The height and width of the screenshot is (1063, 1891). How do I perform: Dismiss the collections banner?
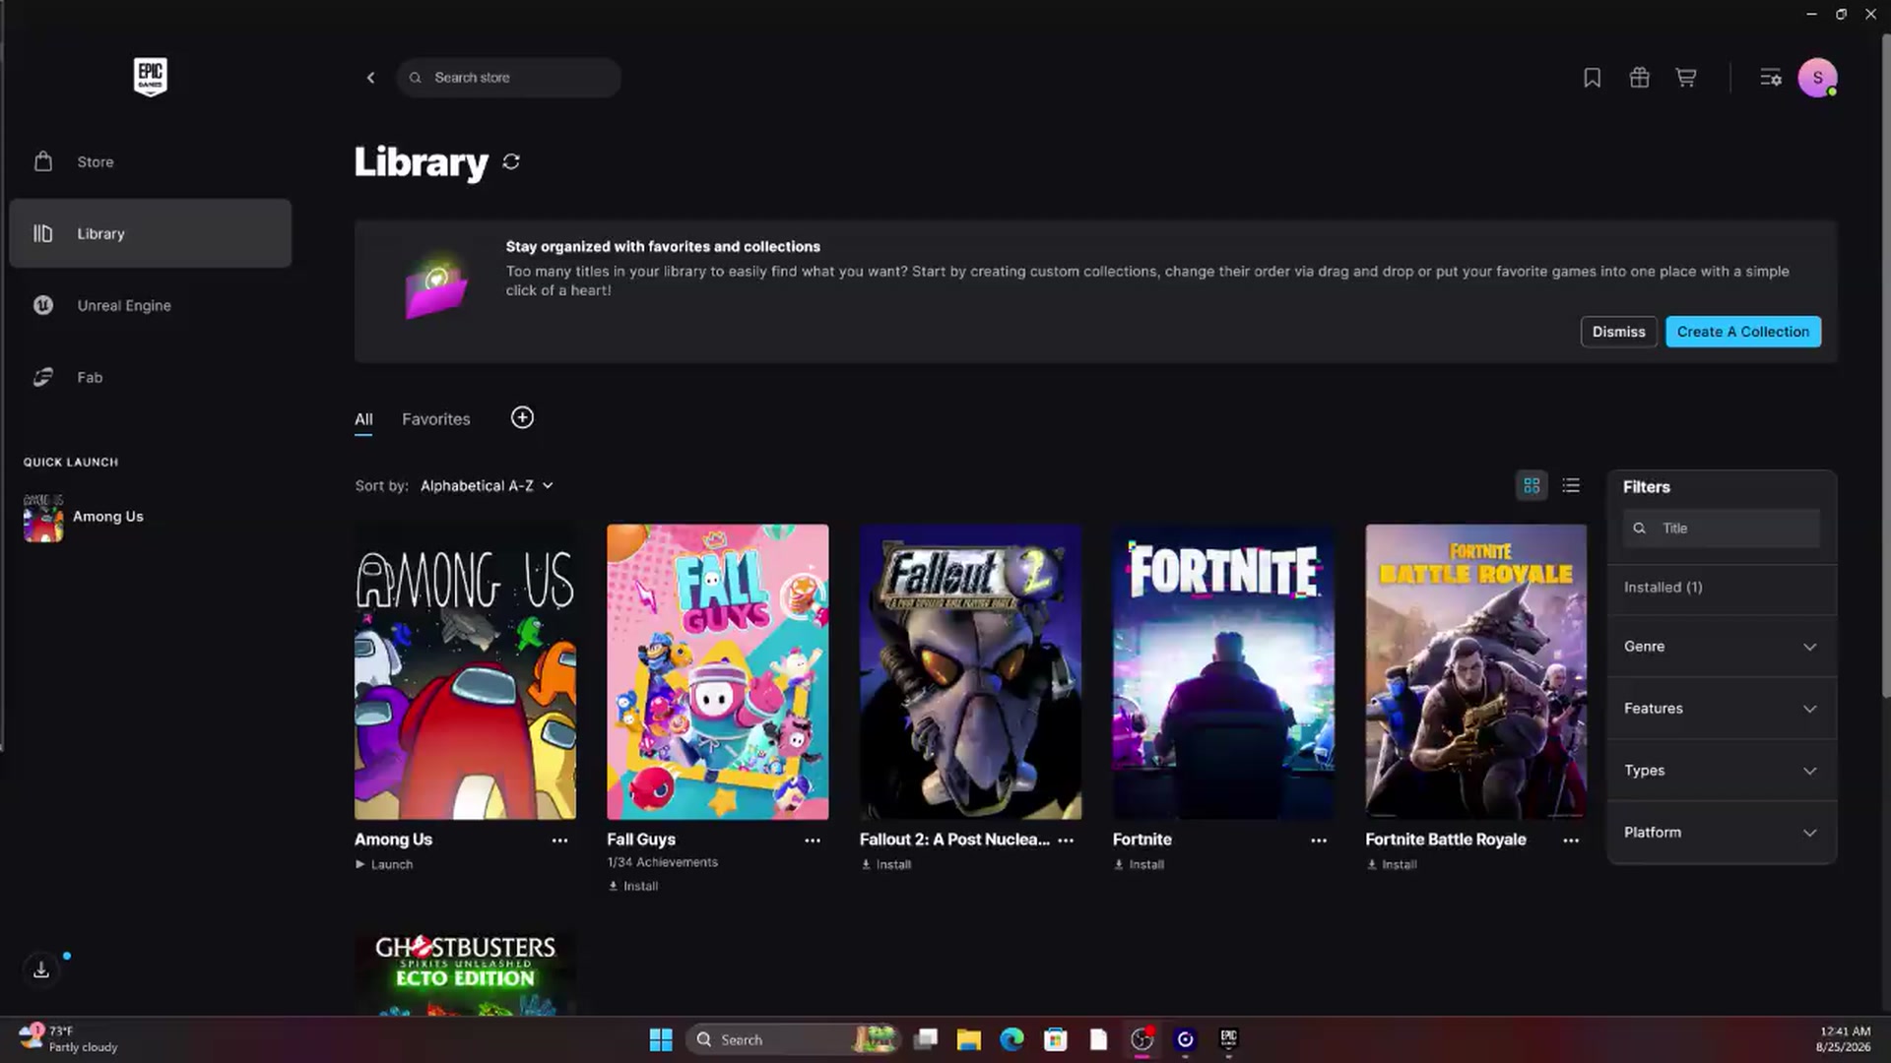click(x=1618, y=332)
